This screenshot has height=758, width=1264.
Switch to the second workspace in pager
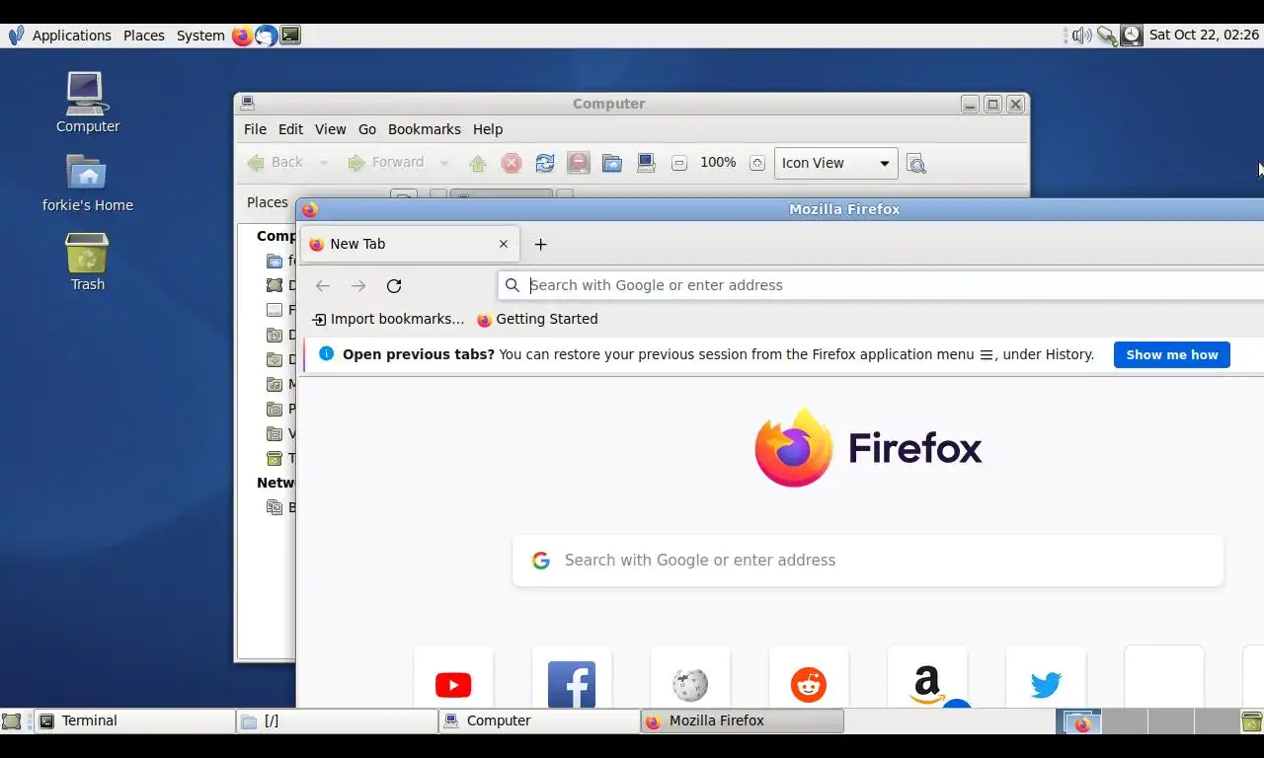(x=1125, y=721)
